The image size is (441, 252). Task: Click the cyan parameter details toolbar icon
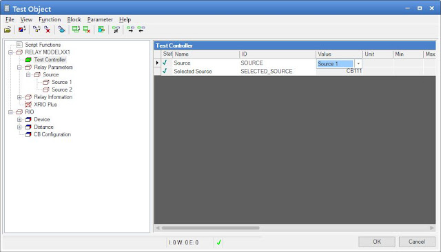click(101, 29)
